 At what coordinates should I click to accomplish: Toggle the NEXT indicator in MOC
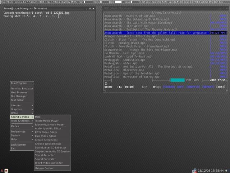(x=221, y=87)
